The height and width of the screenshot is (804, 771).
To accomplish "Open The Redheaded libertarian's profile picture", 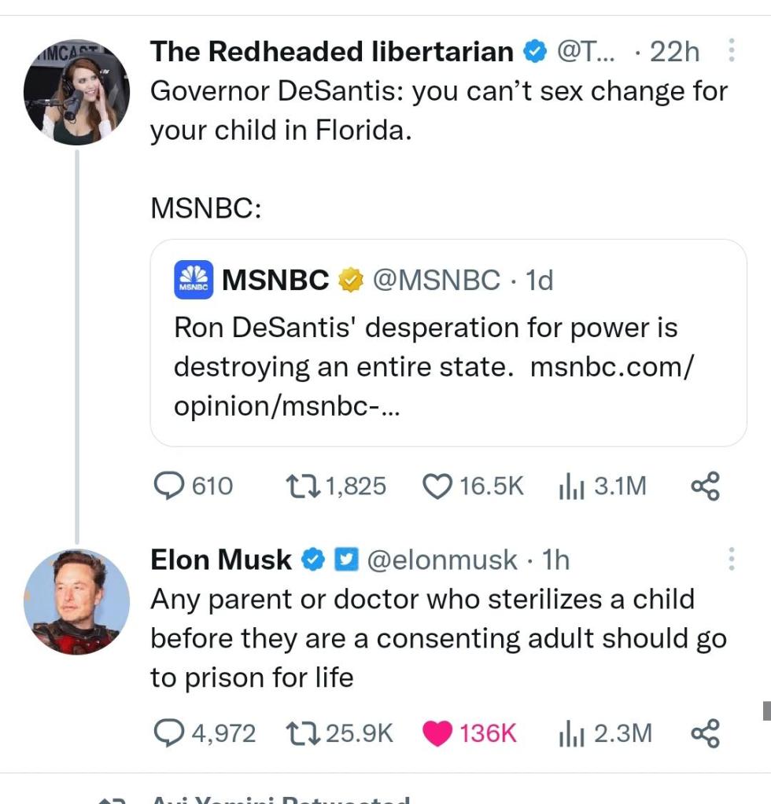I will 76,95.
